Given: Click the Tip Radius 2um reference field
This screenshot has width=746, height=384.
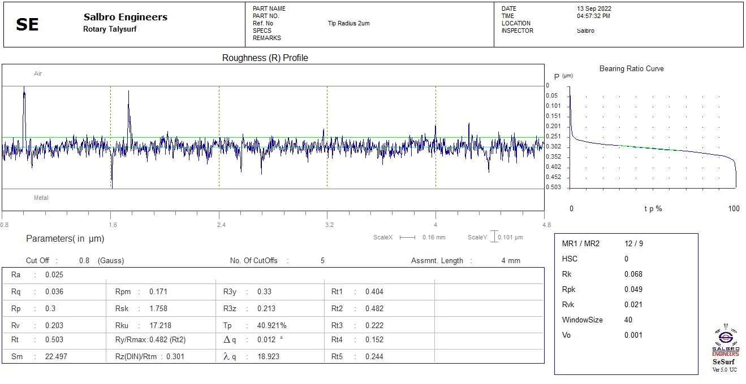Looking at the screenshot, I should tap(348, 24).
